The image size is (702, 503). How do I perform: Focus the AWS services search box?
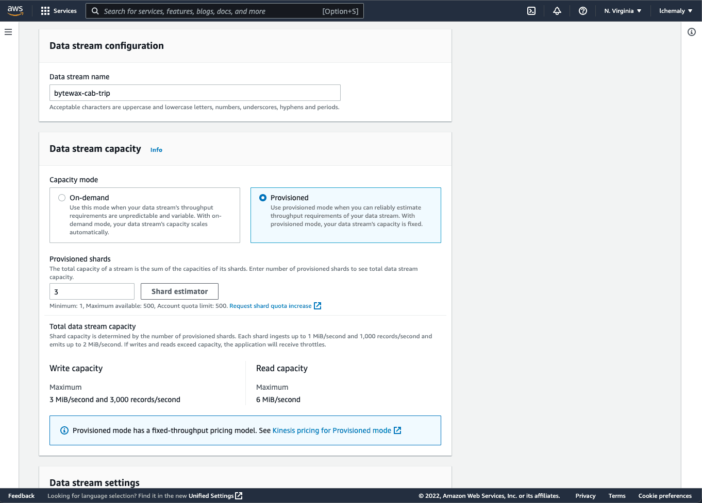coord(225,11)
